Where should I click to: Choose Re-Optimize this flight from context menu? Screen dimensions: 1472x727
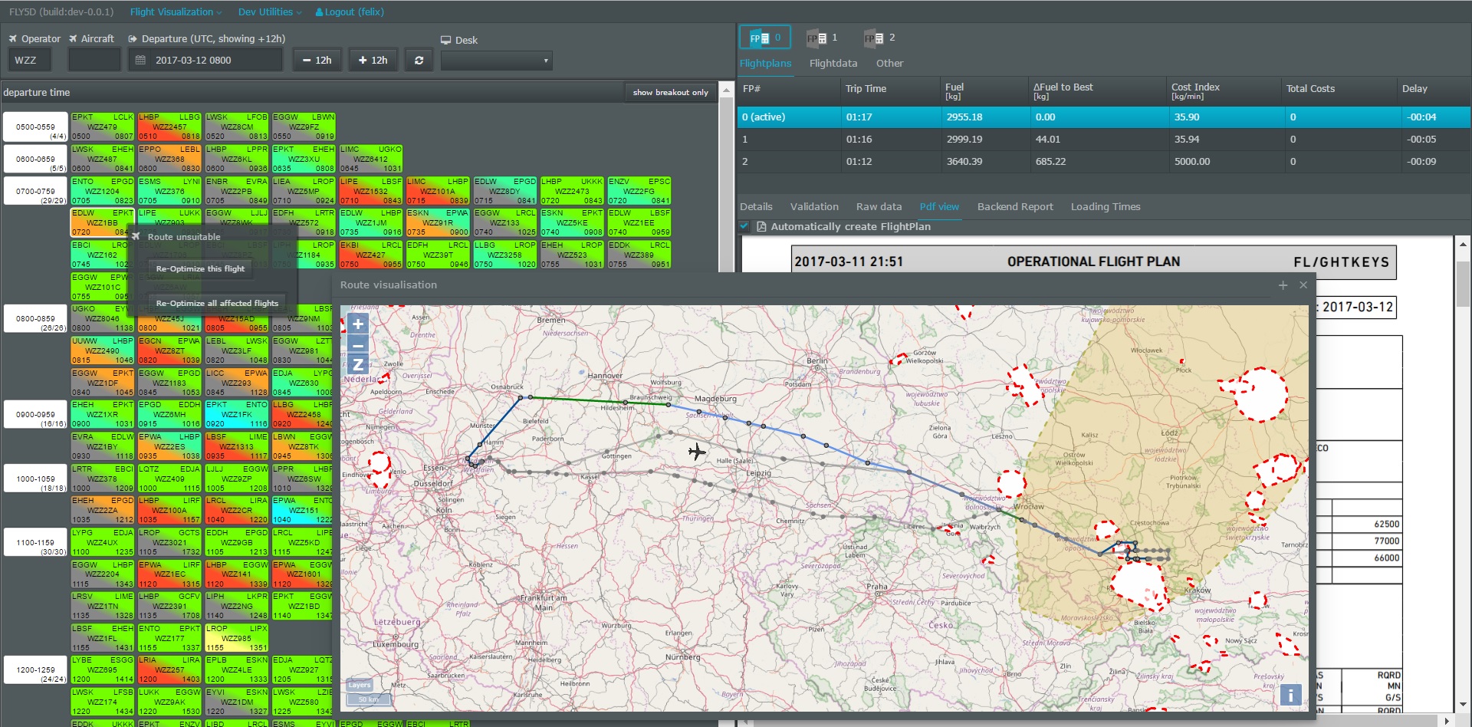[x=200, y=268]
